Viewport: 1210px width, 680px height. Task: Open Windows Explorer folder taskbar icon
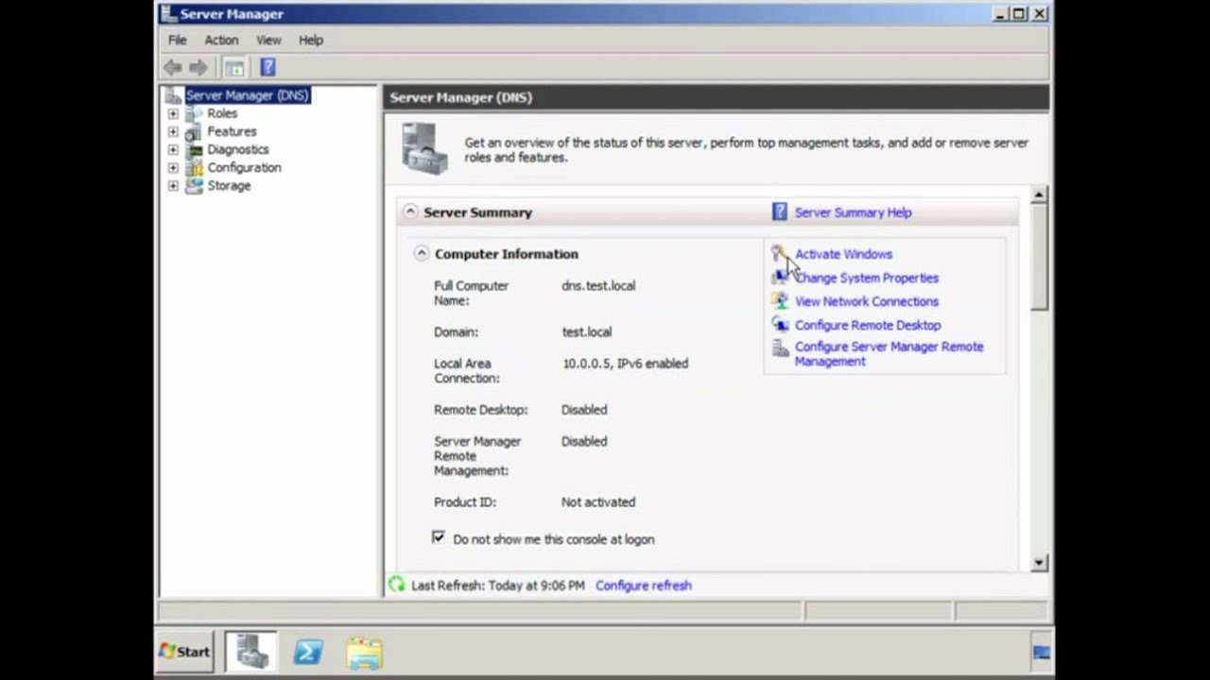click(x=364, y=652)
